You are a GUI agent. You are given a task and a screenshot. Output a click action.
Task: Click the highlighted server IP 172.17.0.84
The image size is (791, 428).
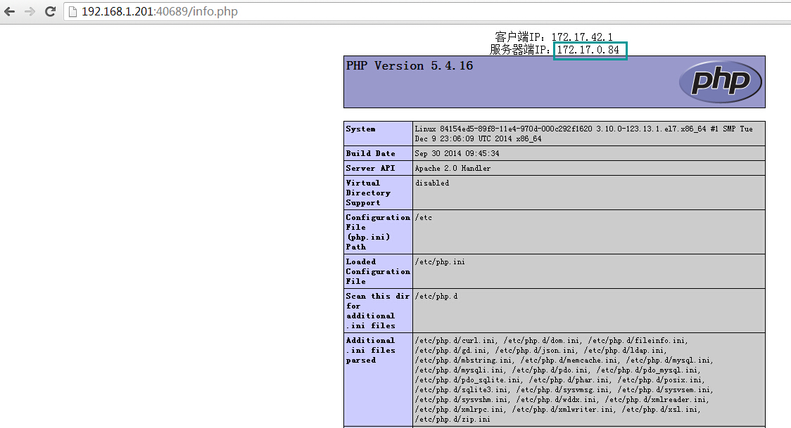pos(590,49)
